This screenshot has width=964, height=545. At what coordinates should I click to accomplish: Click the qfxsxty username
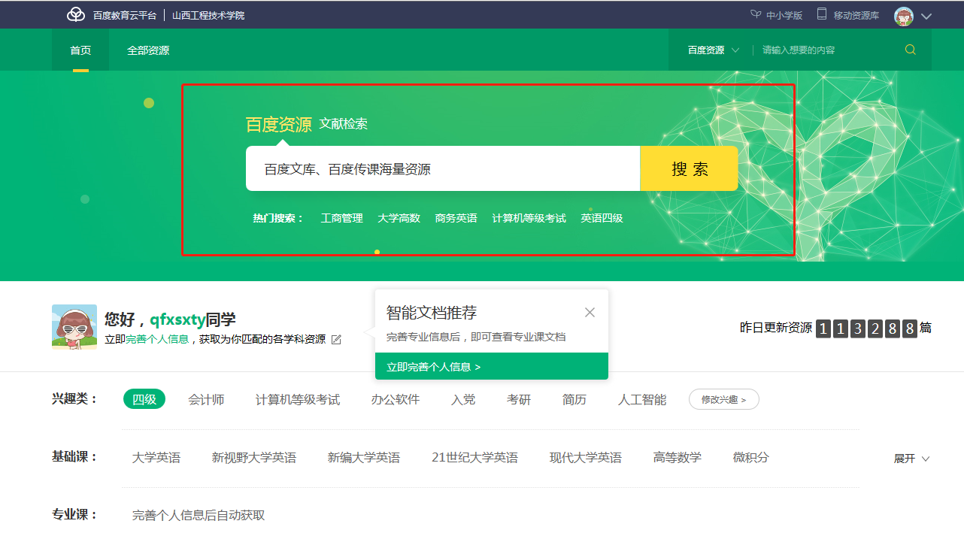pyautogui.click(x=177, y=319)
